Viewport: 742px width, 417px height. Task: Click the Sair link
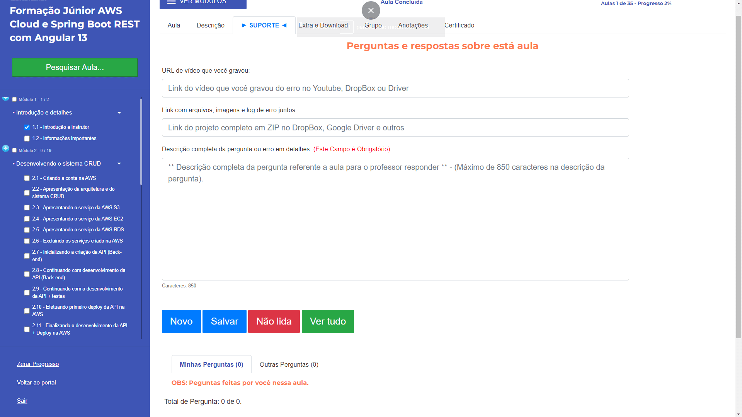[x=22, y=401]
